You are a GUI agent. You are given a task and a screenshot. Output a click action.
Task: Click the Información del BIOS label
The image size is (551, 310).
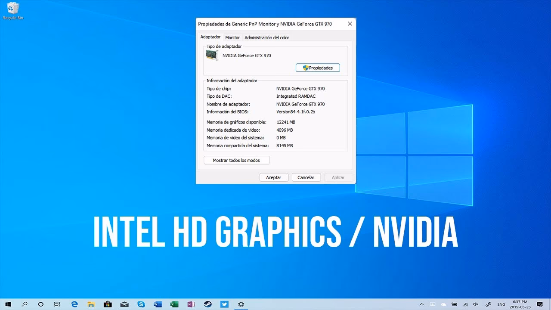pyautogui.click(x=227, y=112)
